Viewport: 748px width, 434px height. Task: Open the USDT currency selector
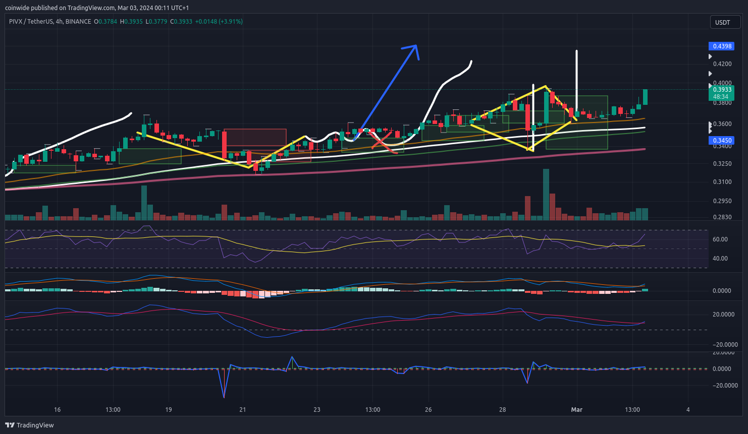725,22
